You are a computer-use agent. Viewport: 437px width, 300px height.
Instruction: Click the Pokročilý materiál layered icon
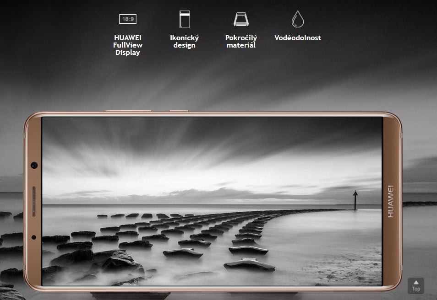(241, 19)
